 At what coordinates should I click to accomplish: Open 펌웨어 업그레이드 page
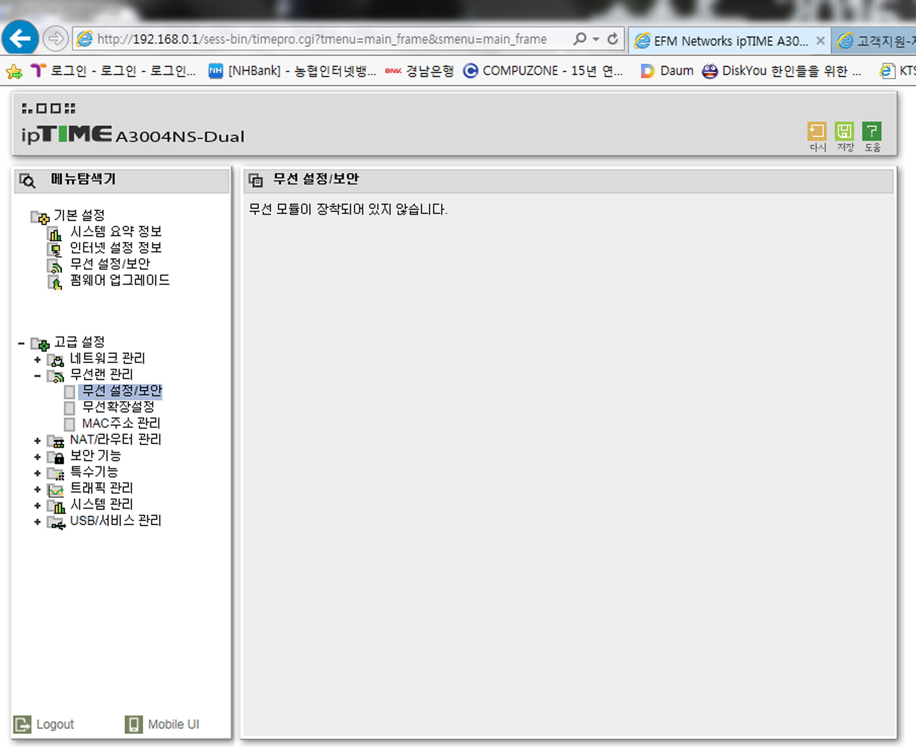120,280
